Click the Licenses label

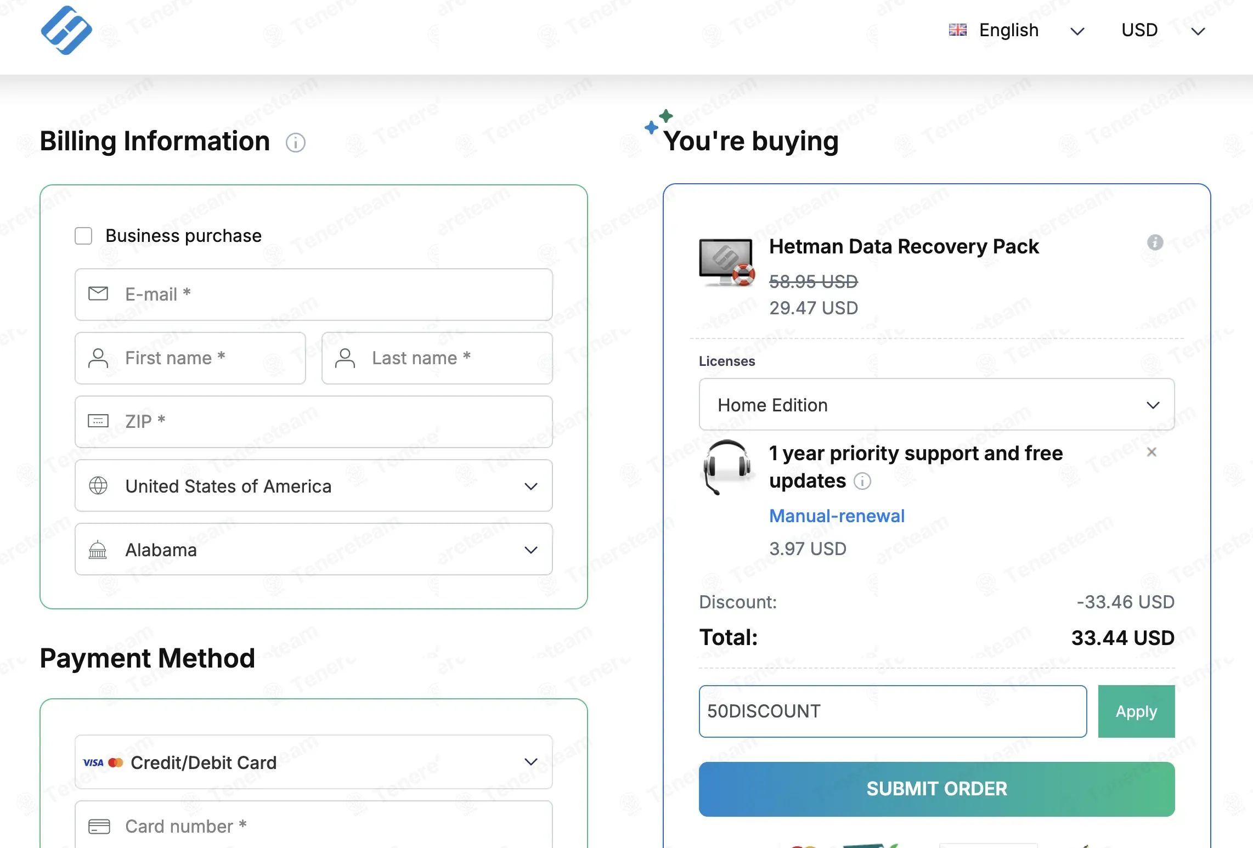pyautogui.click(x=727, y=361)
